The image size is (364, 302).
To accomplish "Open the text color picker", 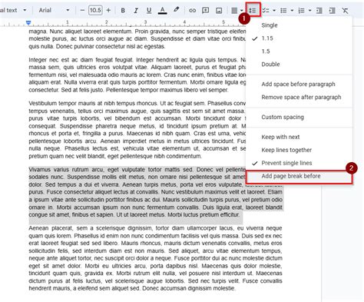I will tap(162, 10).
